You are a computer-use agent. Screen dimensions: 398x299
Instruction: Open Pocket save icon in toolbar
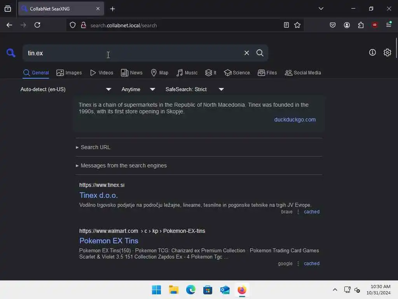(333, 25)
